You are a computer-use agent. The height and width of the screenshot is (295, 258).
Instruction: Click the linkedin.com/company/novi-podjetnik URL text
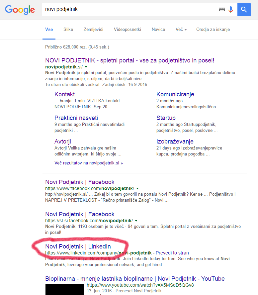98,253
